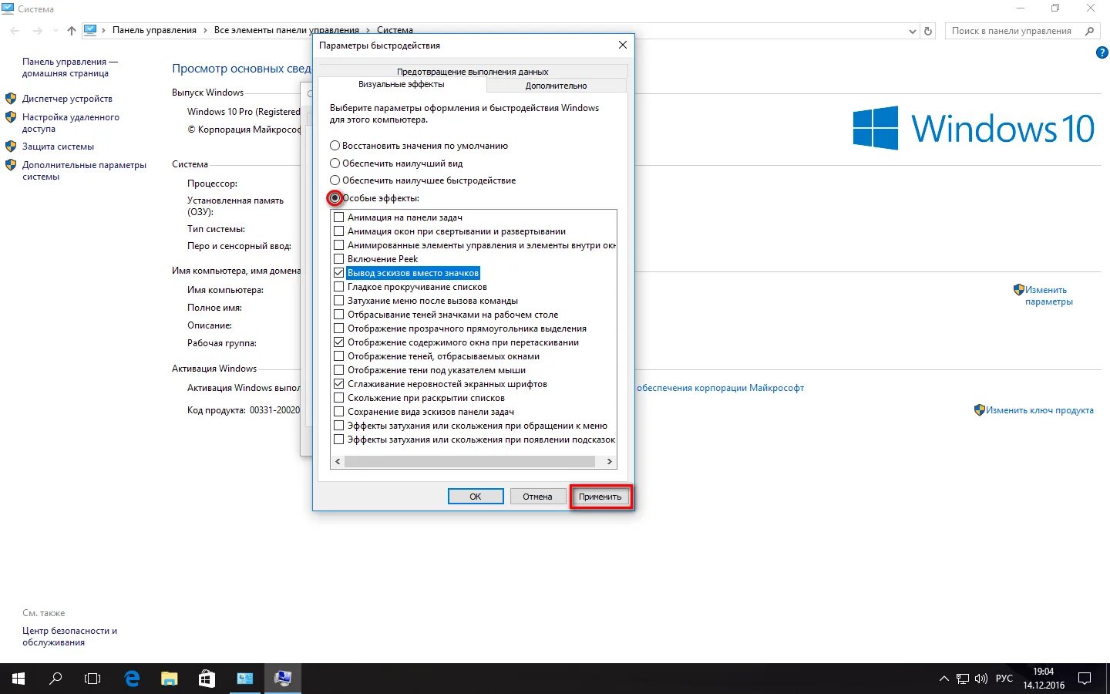Enable Включение Peek checkbox
1110x694 pixels.
pos(338,259)
